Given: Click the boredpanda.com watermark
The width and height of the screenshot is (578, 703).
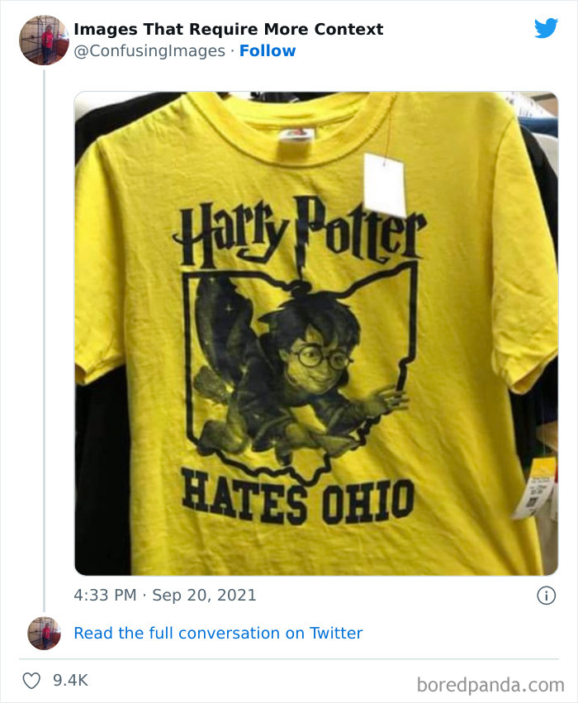Looking at the screenshot, I should click(x=490, y=685).
